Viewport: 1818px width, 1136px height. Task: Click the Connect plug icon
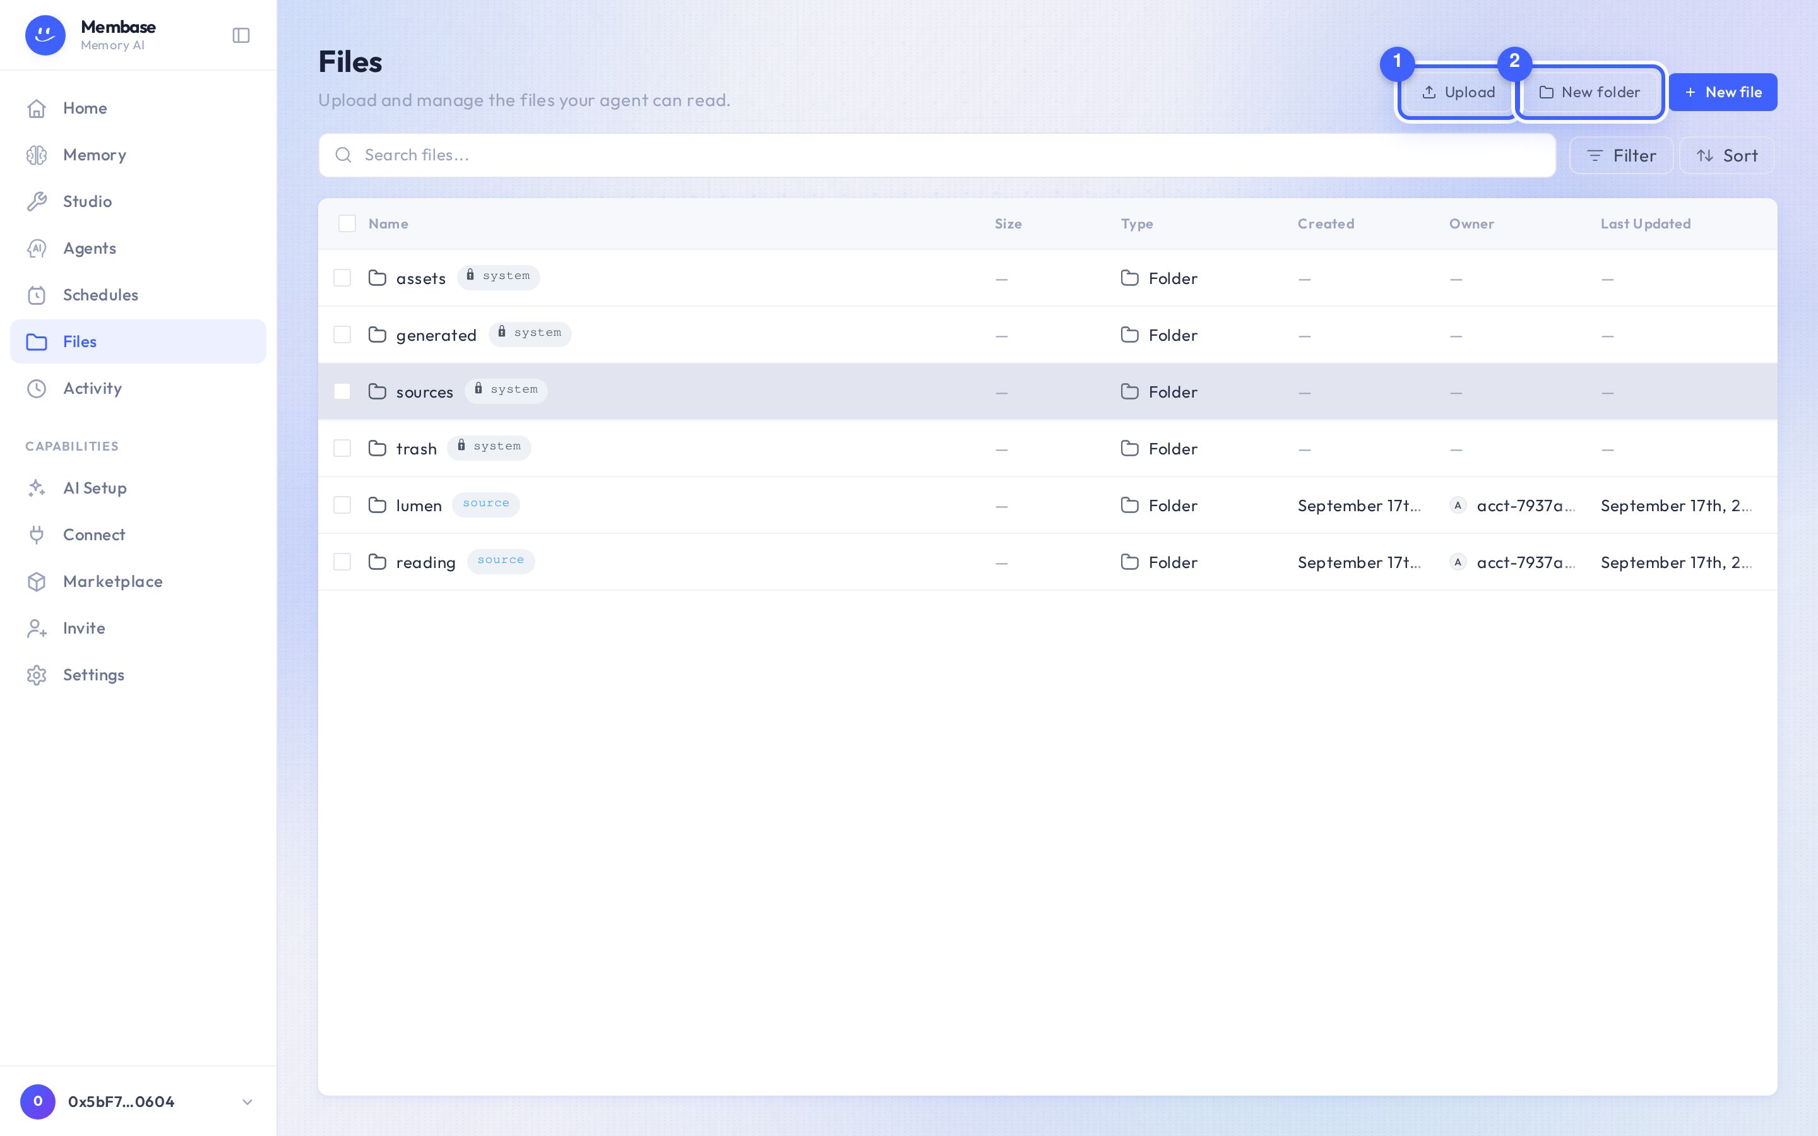[37, 535]
